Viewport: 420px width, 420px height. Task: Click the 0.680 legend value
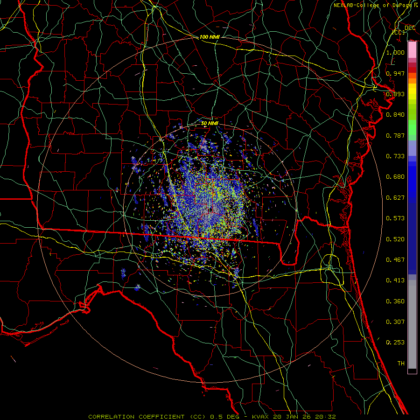[x=395, y=177]
